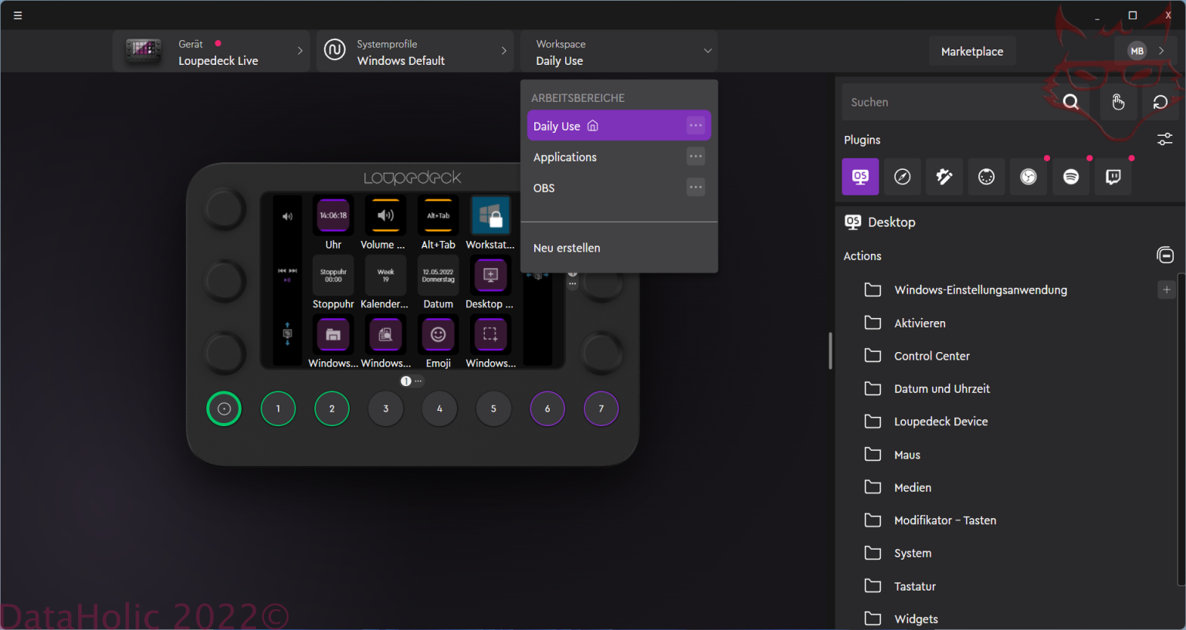Click the top-left device dial knob

pos(224,208)
